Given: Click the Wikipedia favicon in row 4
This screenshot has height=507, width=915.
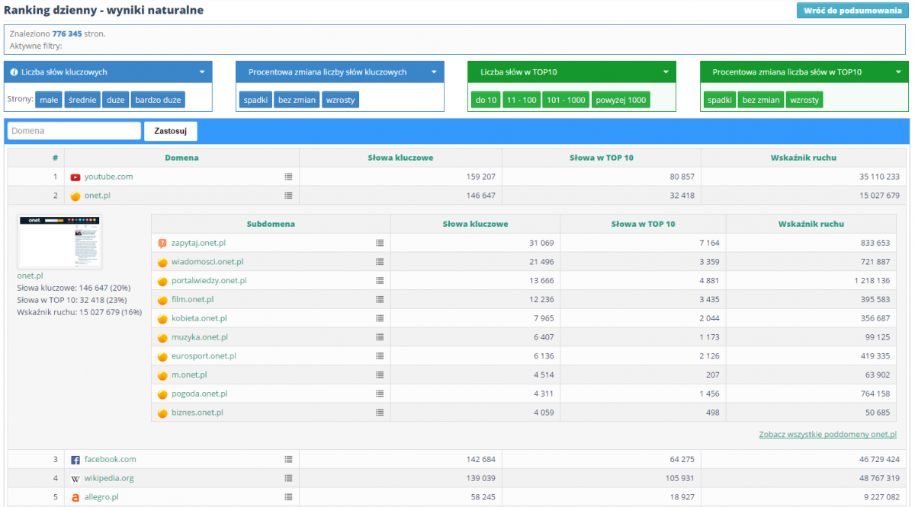Looking at the screenshot, I should pos(75,480).
